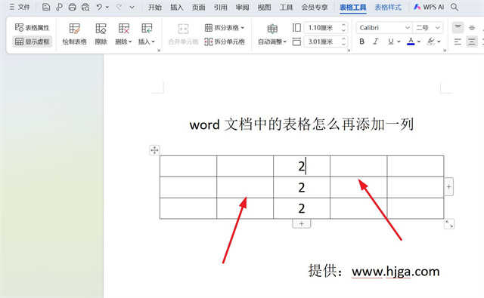The width and height of the screenshot is (484, 298).
Task: Click 拆分单元格 split cells
Action: tap(225, 41)
